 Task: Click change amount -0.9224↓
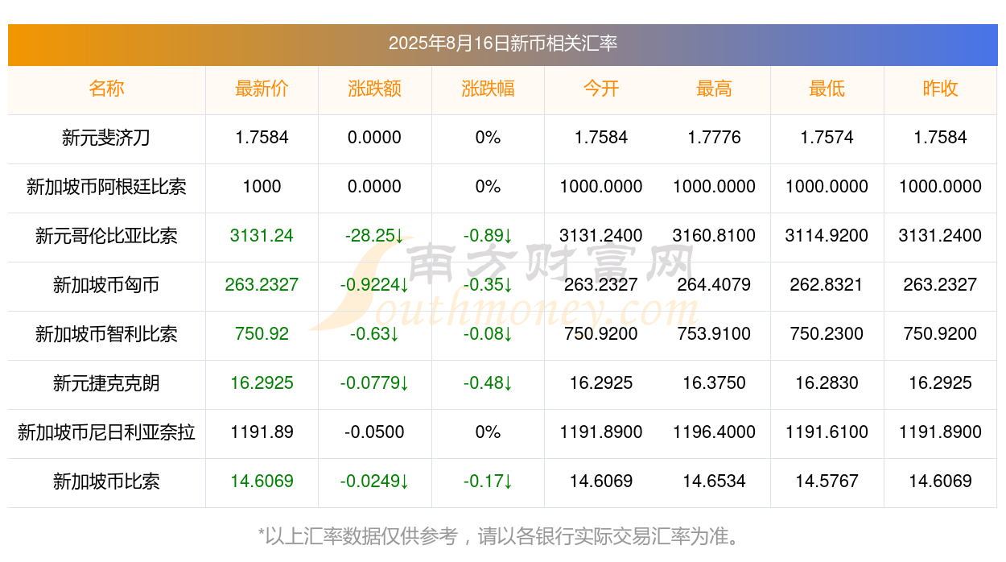pos(375,285)
